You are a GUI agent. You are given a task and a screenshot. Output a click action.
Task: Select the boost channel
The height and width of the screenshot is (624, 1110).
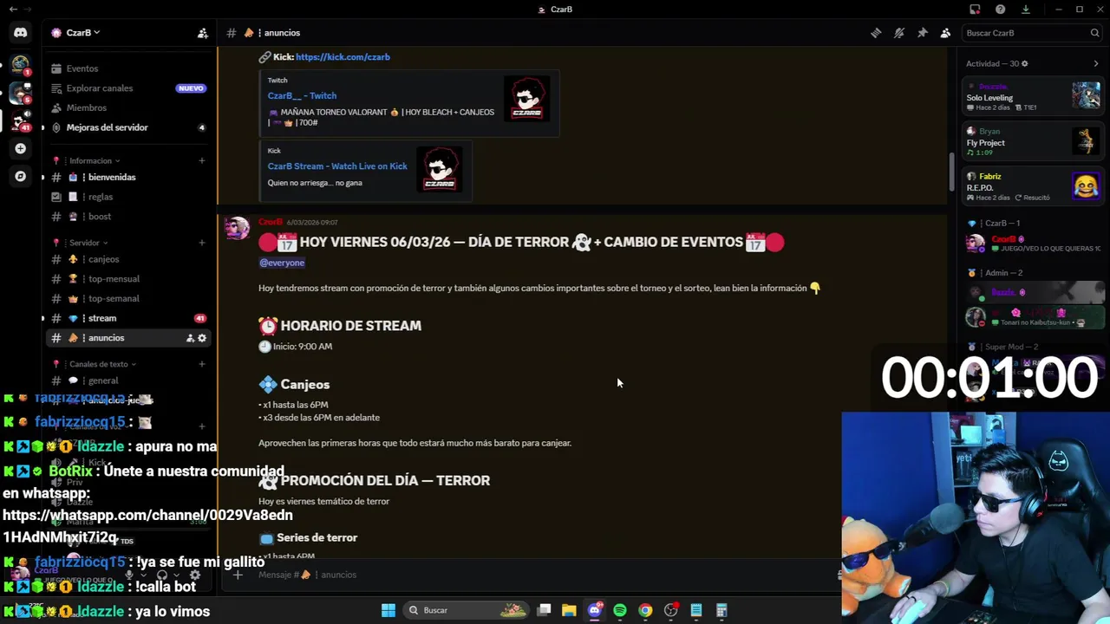point(128,217)
